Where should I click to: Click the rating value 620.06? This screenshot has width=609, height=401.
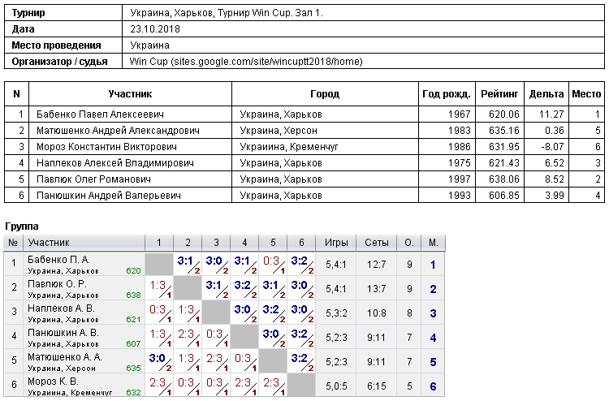(x=504, y=114)
